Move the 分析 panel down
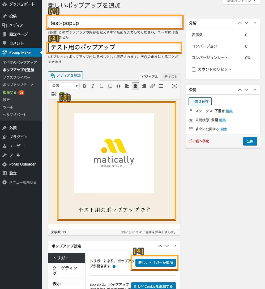 pyautogui.click(x=247, y=23)
